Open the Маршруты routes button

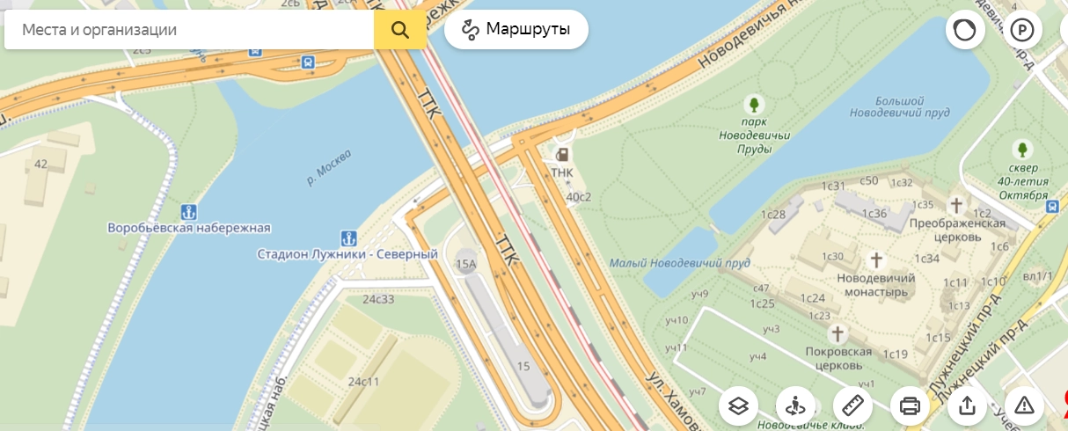pos(516,30)
